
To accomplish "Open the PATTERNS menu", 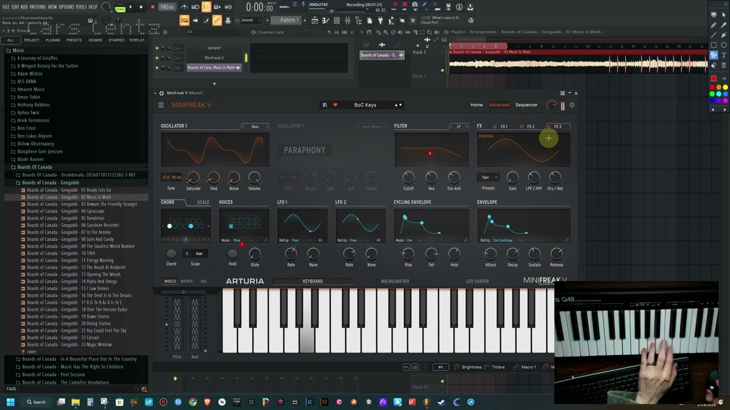I will click(x=38, y=7).
